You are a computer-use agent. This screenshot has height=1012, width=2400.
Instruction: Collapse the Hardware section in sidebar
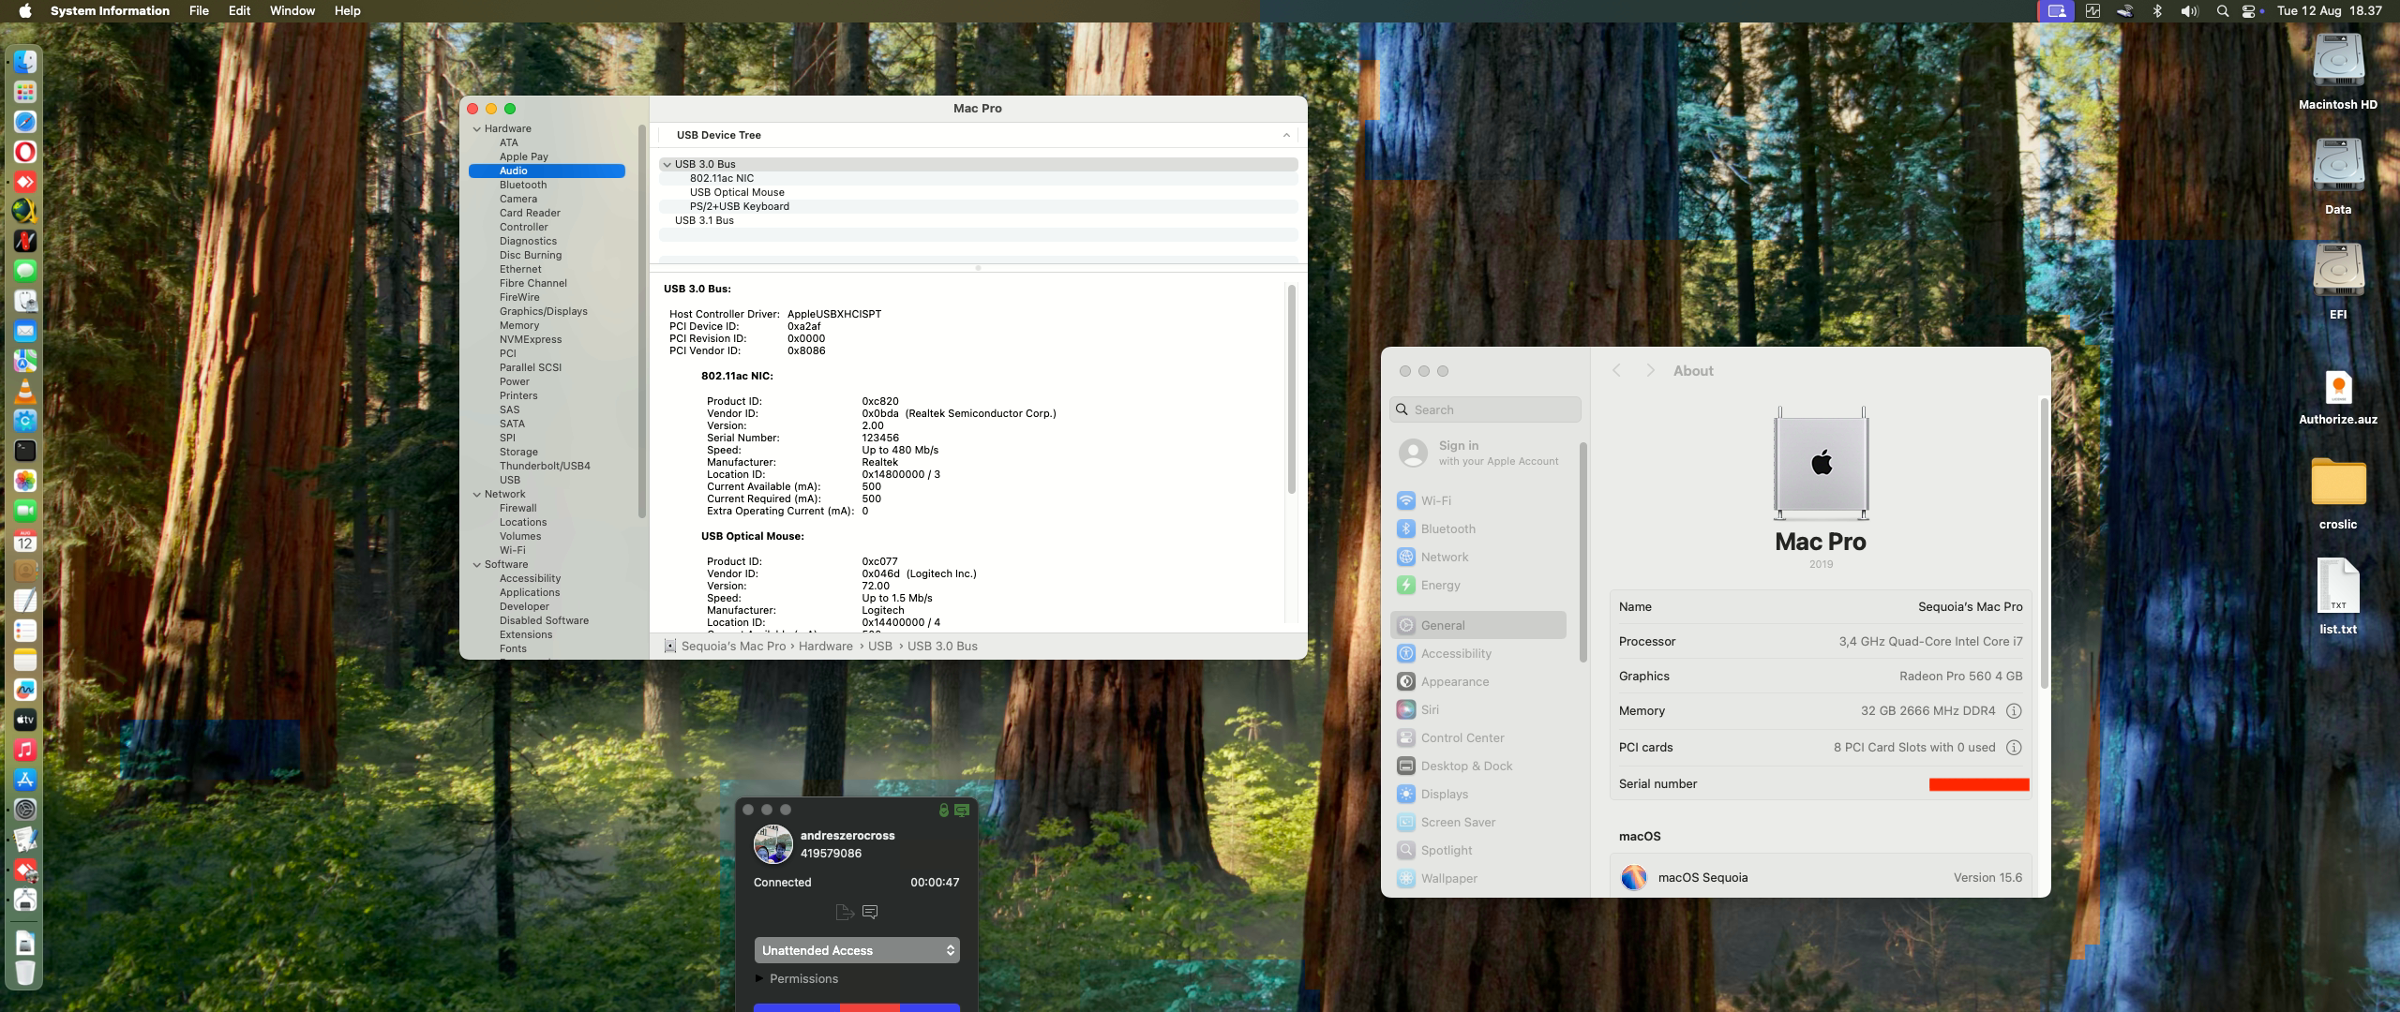[x=476, y=129]
